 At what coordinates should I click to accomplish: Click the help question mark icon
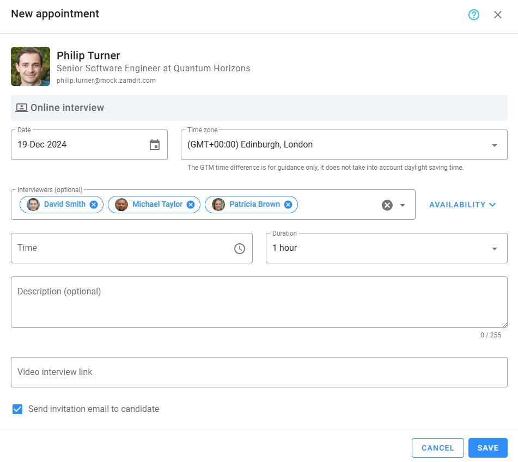coord(474,15)
